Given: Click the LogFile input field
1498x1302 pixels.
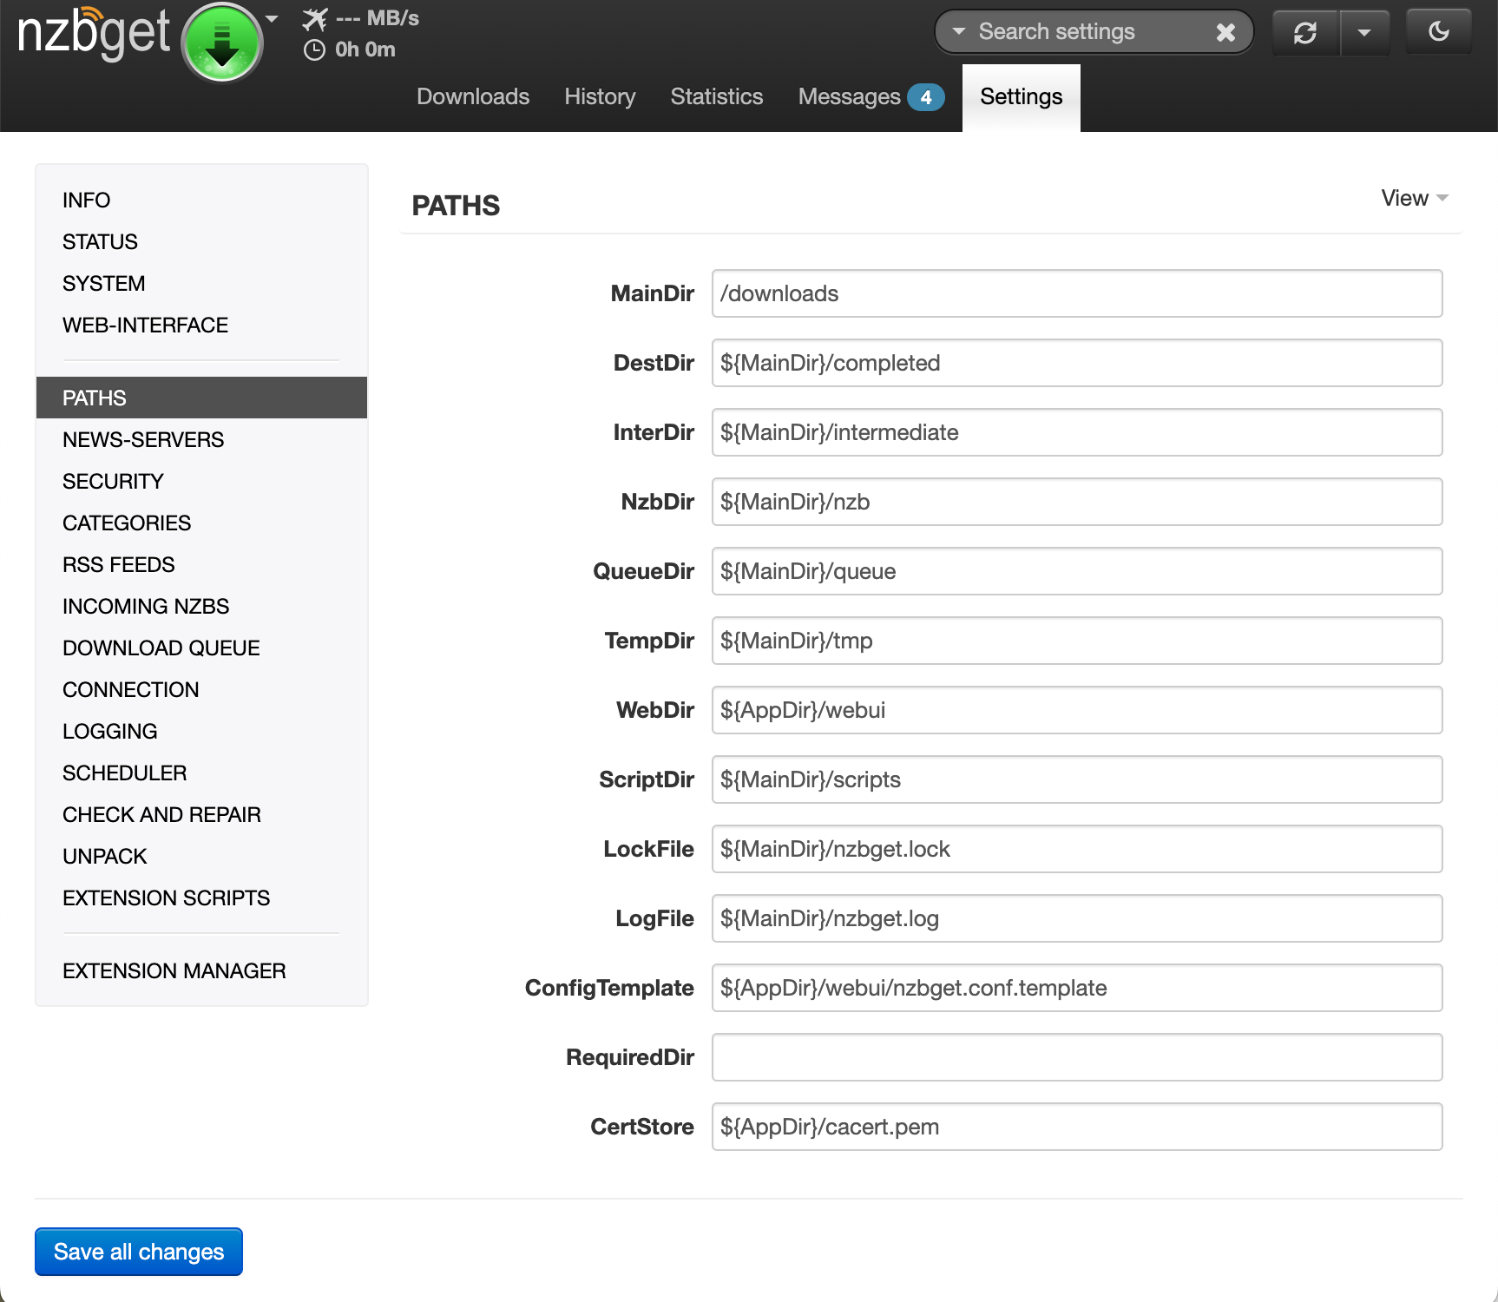Looking at the screenshot, I should 1077,918.
